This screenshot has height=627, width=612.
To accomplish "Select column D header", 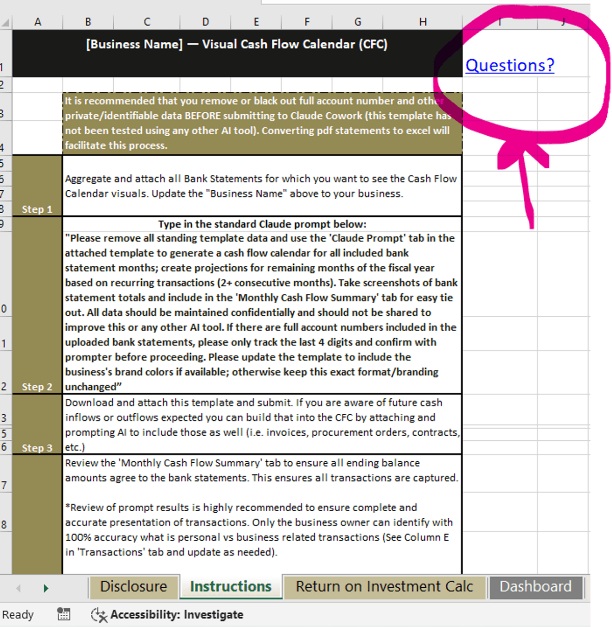I will coord(205,22).
